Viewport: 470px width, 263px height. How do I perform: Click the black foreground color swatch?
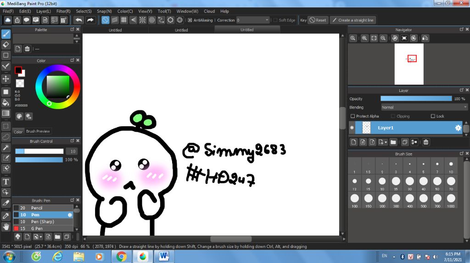[18, 70]
